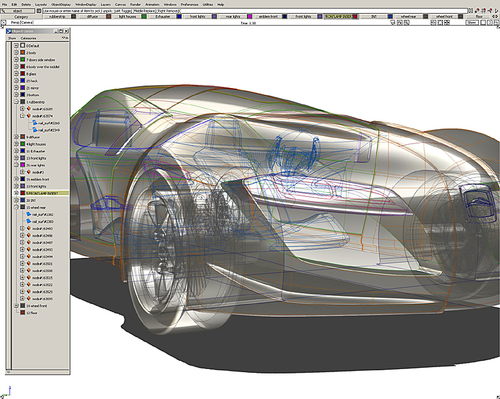
Task: Expand the 2 body layer tree
Action: pos(16,52)
